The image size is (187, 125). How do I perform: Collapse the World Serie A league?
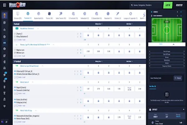coord(32,82)
